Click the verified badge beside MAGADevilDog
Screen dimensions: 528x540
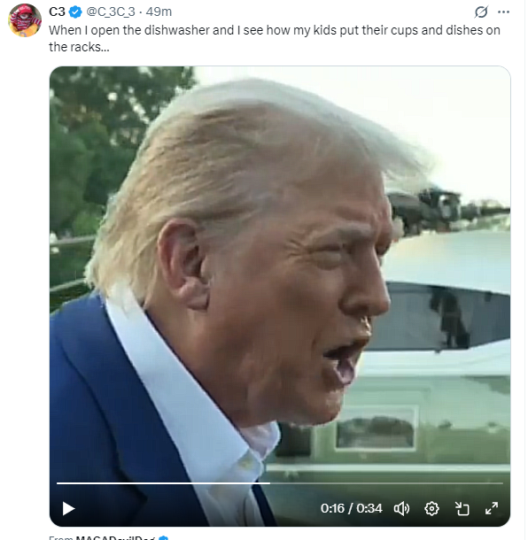point(164,538)
